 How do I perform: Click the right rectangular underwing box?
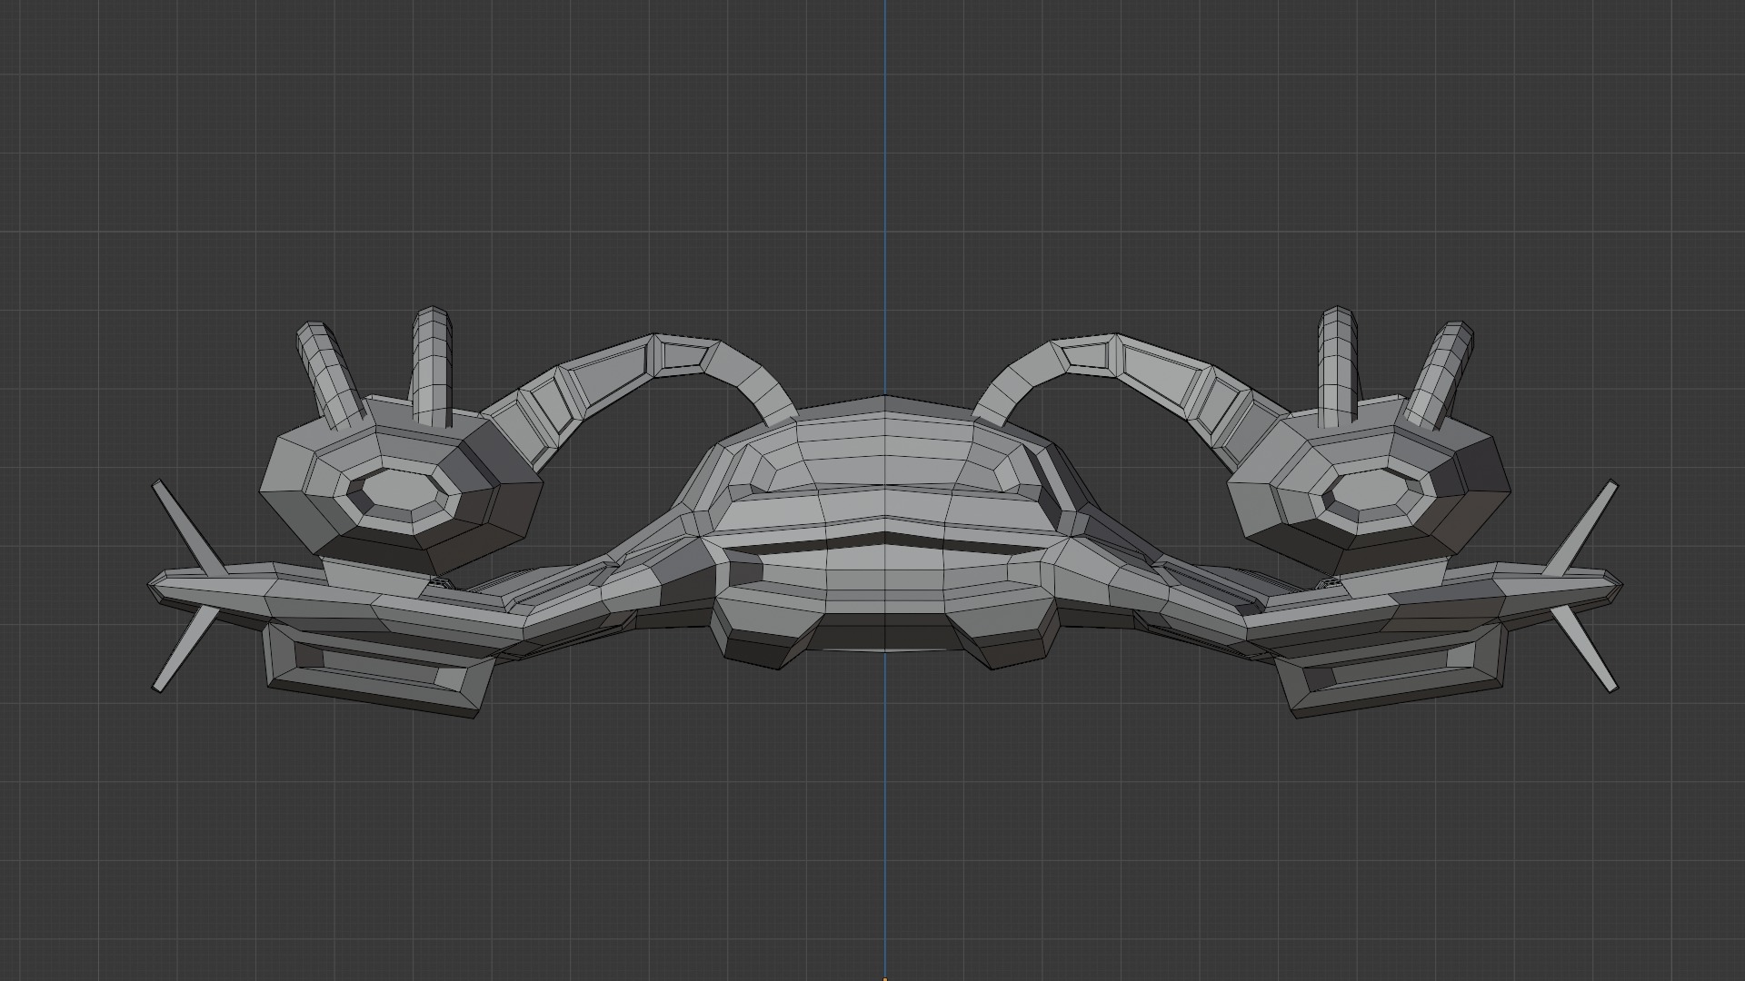pos(1391,669)
